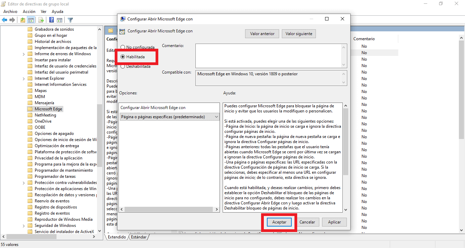This screenshot has width=465, height=248.
Task: Select Internet Information Services tree item
Action: pyautogui.click(x=61, y=84)
